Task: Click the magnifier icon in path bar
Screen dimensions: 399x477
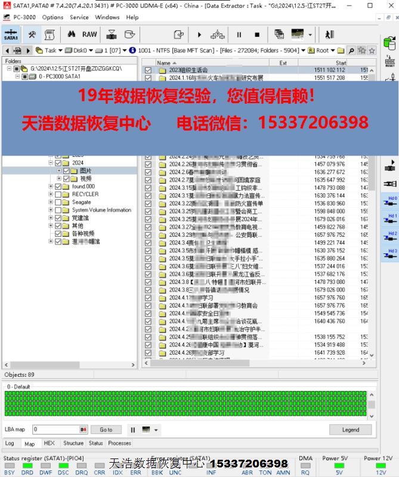Action: tap(351, 51)
